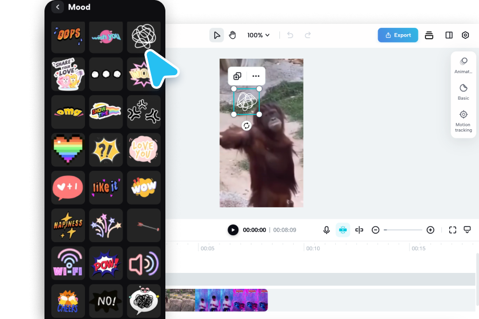This screenshot has height=319, width=479.
Task: Select the scribble speech bubble sticker
Action: (144, 301)
